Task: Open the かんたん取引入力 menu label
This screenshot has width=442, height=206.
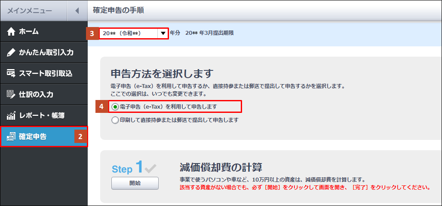Action: point(46,53)
